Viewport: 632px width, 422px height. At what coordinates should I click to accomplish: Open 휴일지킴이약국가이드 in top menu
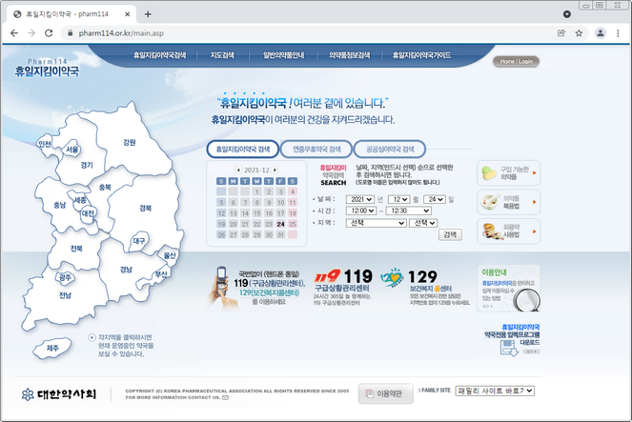421,55
